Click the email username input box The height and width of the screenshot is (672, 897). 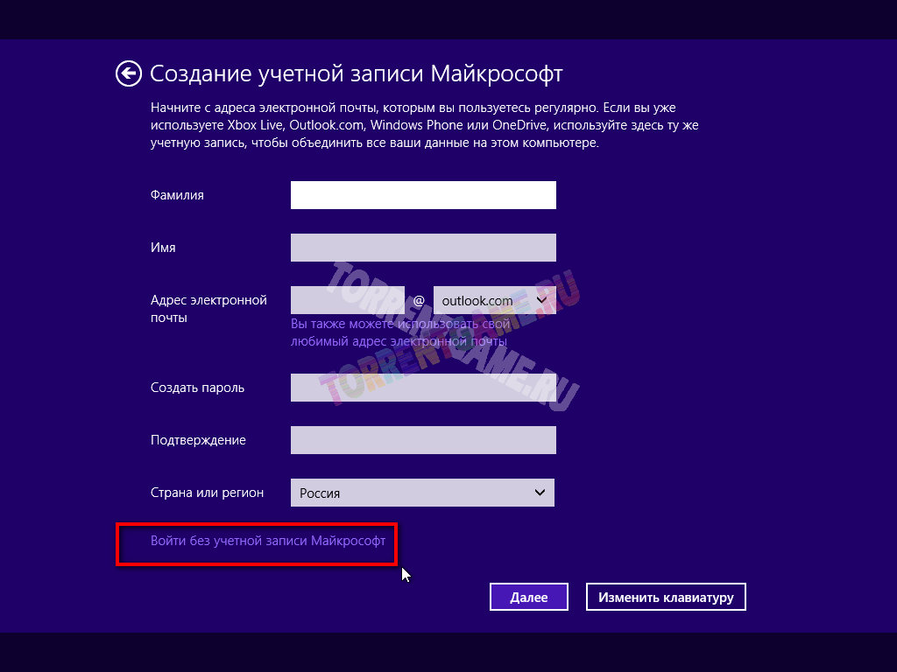(x=347, y=300)
